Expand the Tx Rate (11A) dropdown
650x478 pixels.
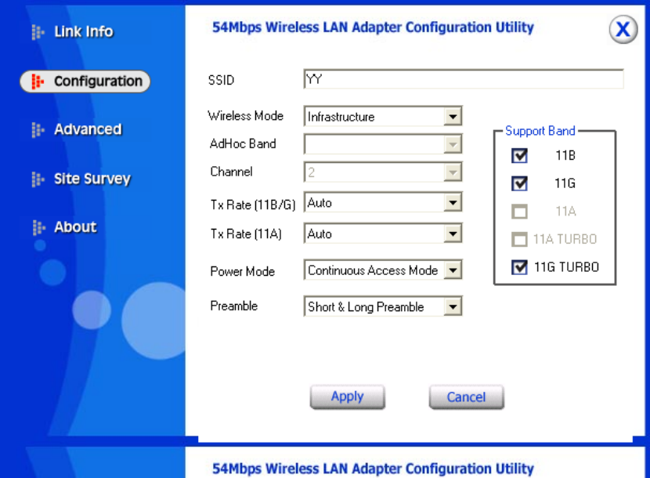click(x=453, y=234)
